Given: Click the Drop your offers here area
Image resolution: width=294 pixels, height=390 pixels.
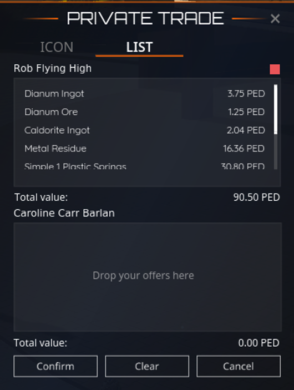Looking at the screenshot, I should (148, 277).
